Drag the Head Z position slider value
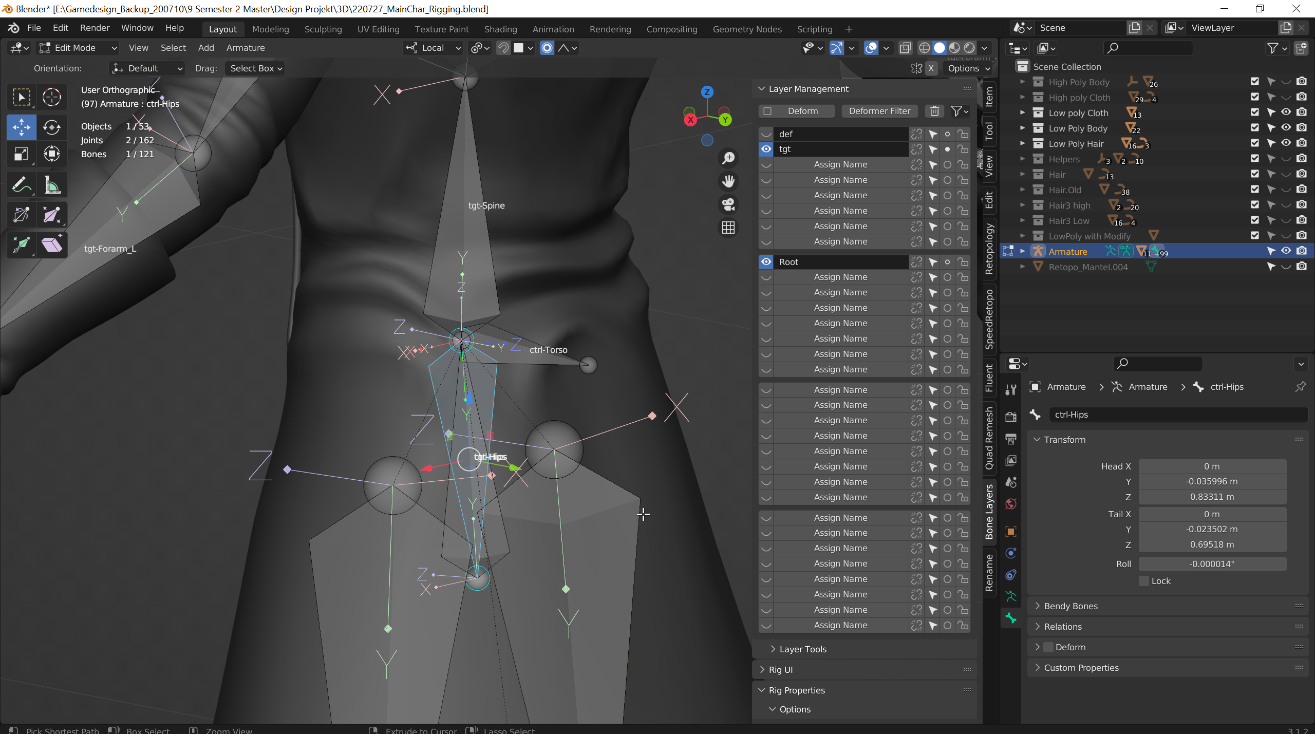The image size is (1315, 734). click(x=1211, y=497)
